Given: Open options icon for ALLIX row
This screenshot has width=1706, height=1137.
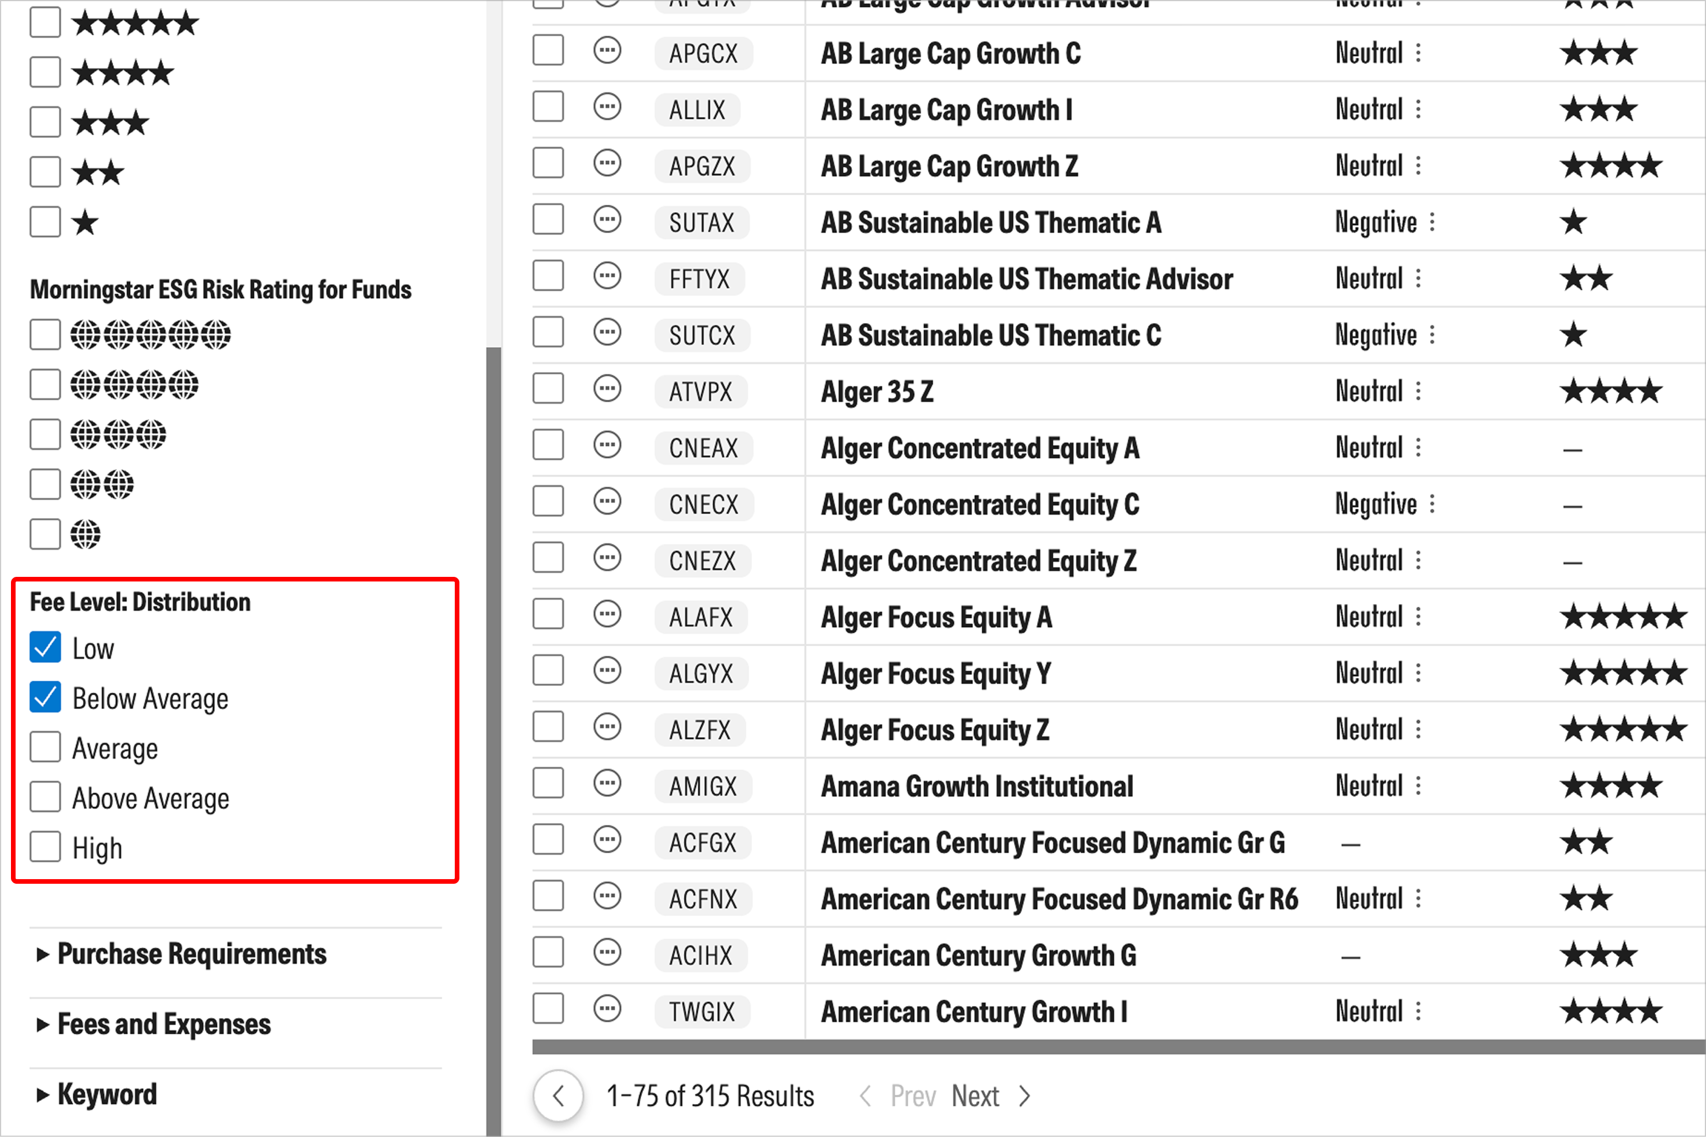Looking at the screenshot, I should tap(607, 107).
